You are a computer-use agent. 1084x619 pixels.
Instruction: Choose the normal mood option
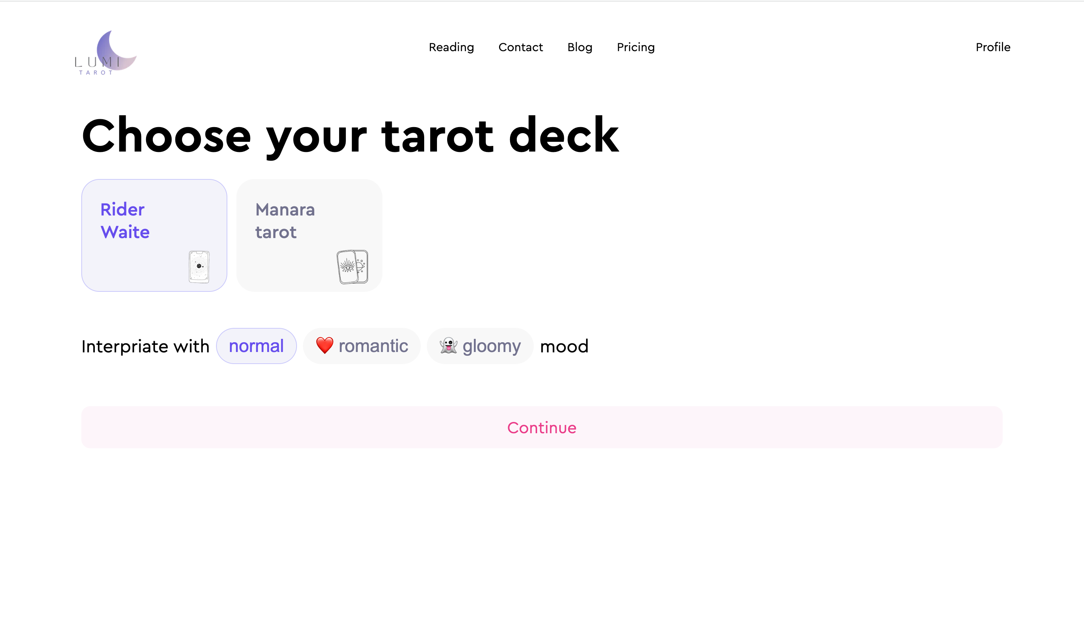(256, 346)
